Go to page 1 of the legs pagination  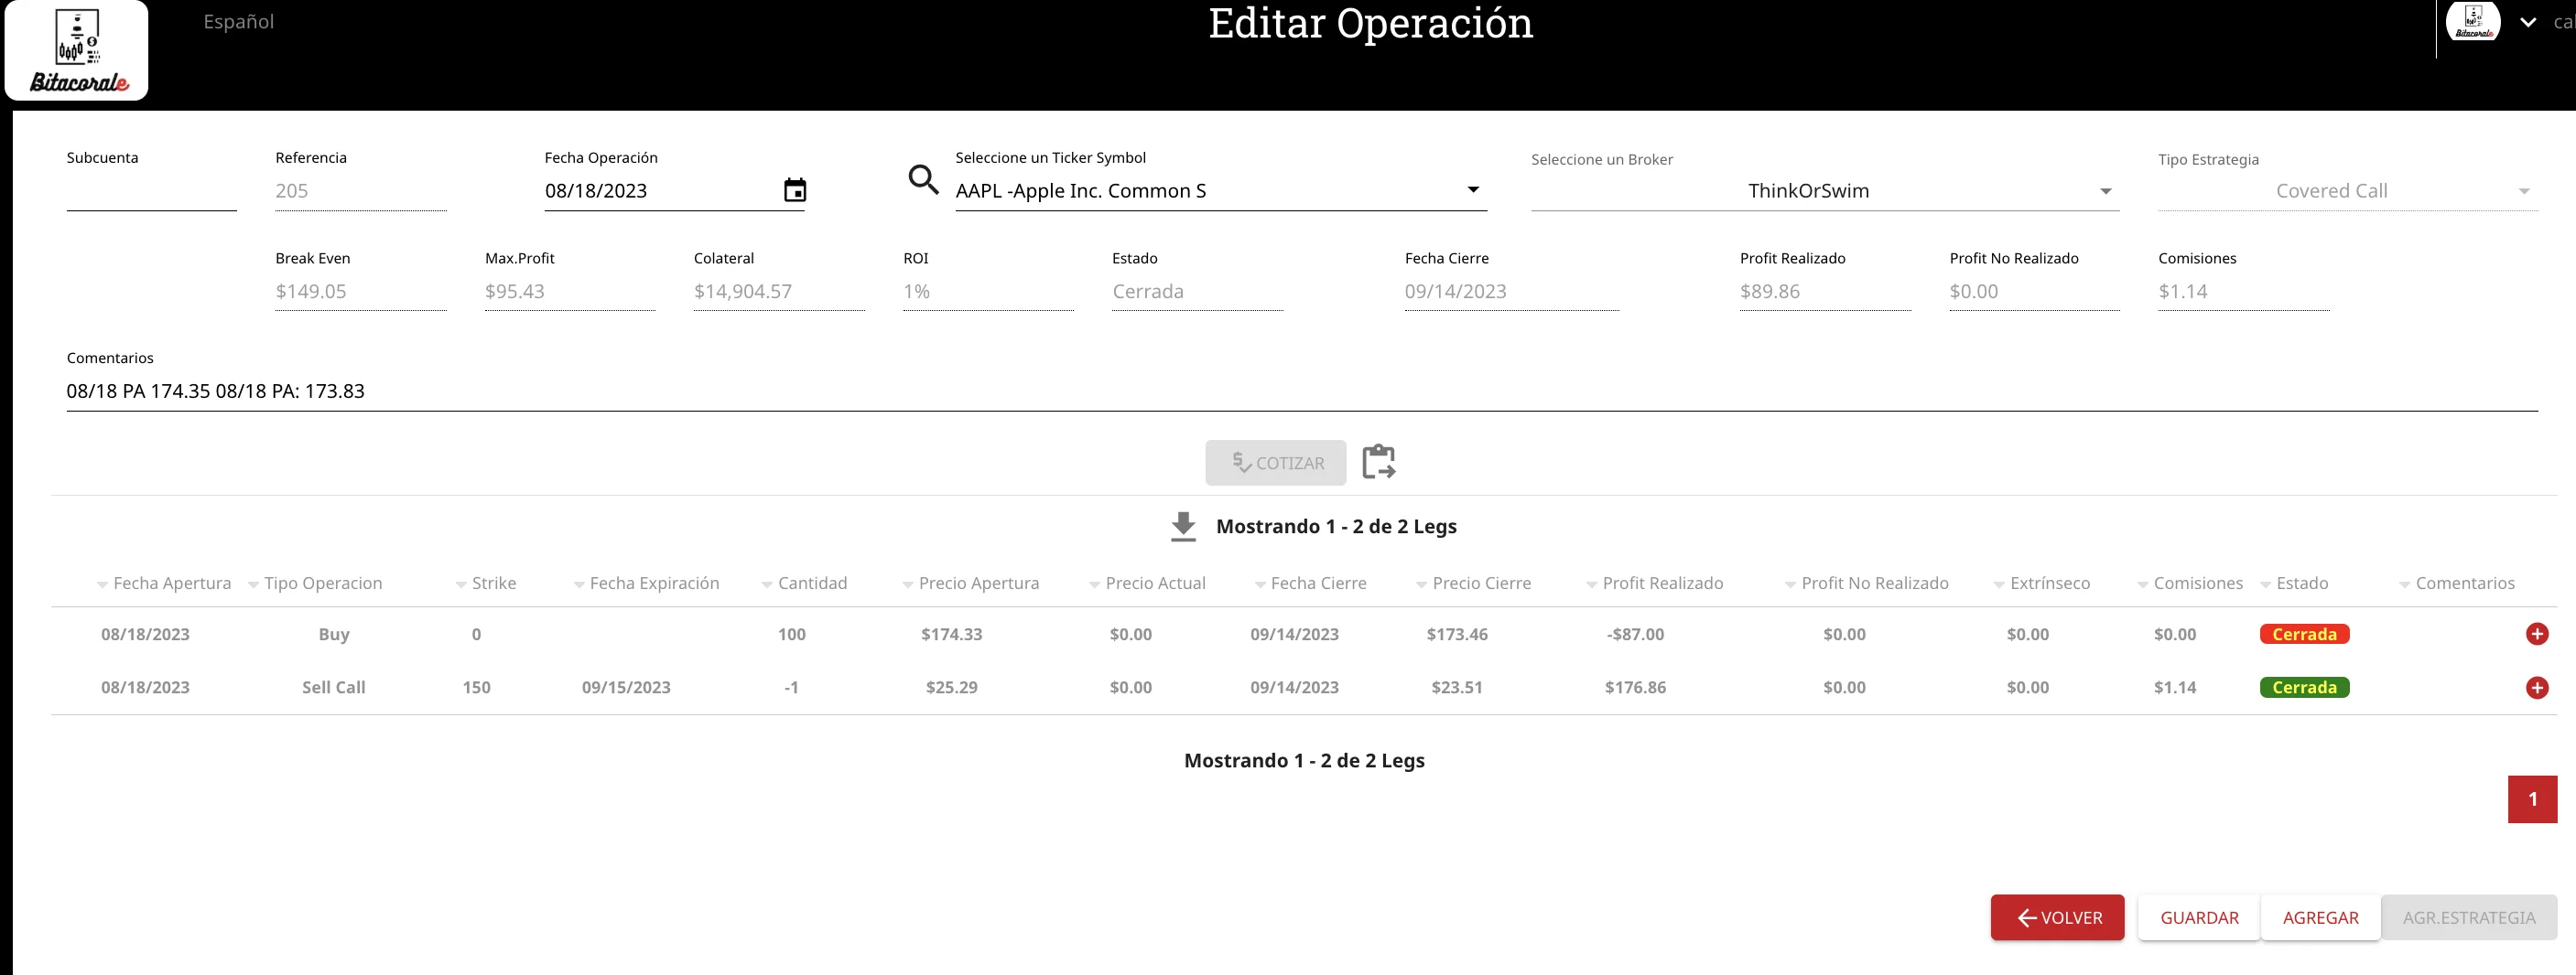2532,799
